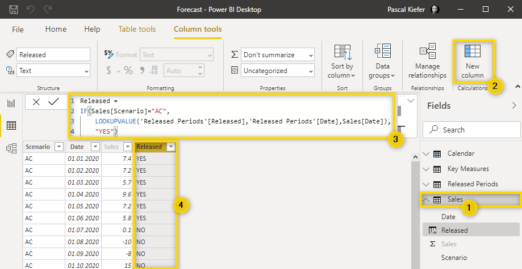
Task: Open the Help tab
Action: (92, 29)
